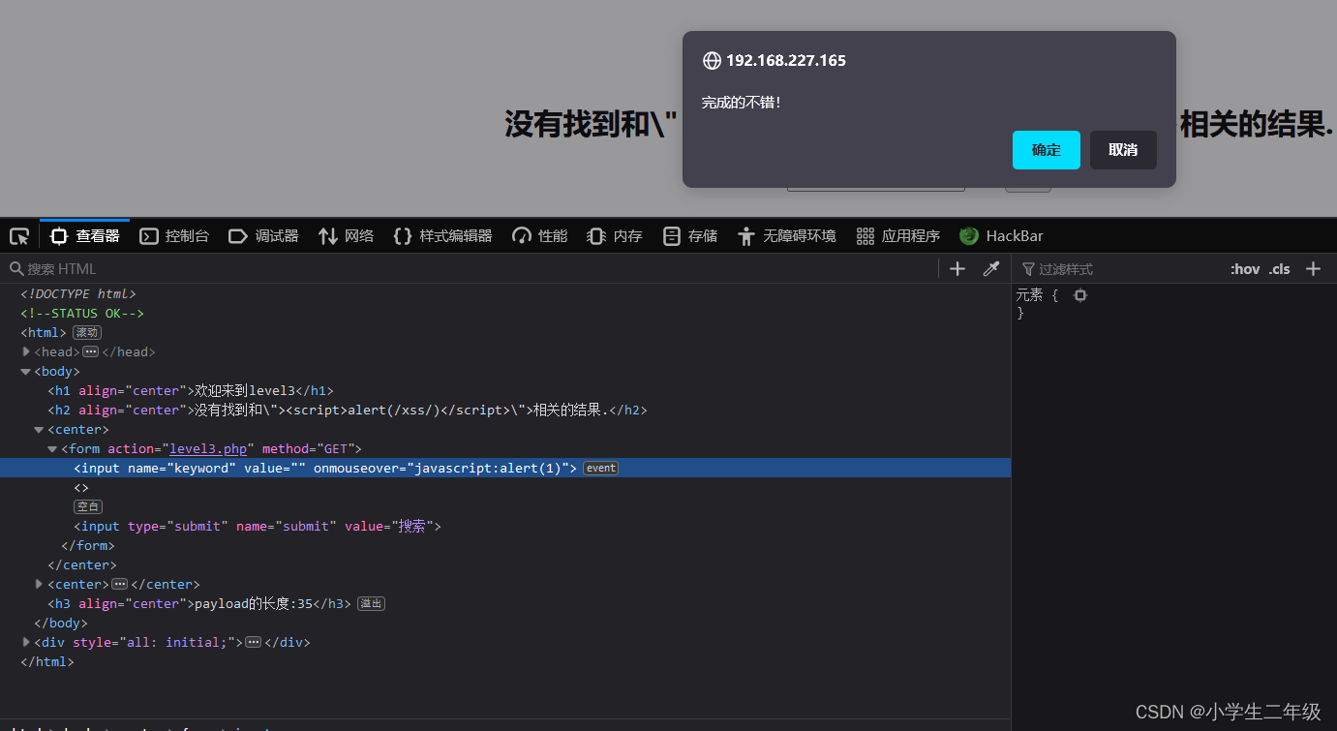Select the h3 payload的长度:35 line
Screen dimensions: 1337x731
[199, 603]
